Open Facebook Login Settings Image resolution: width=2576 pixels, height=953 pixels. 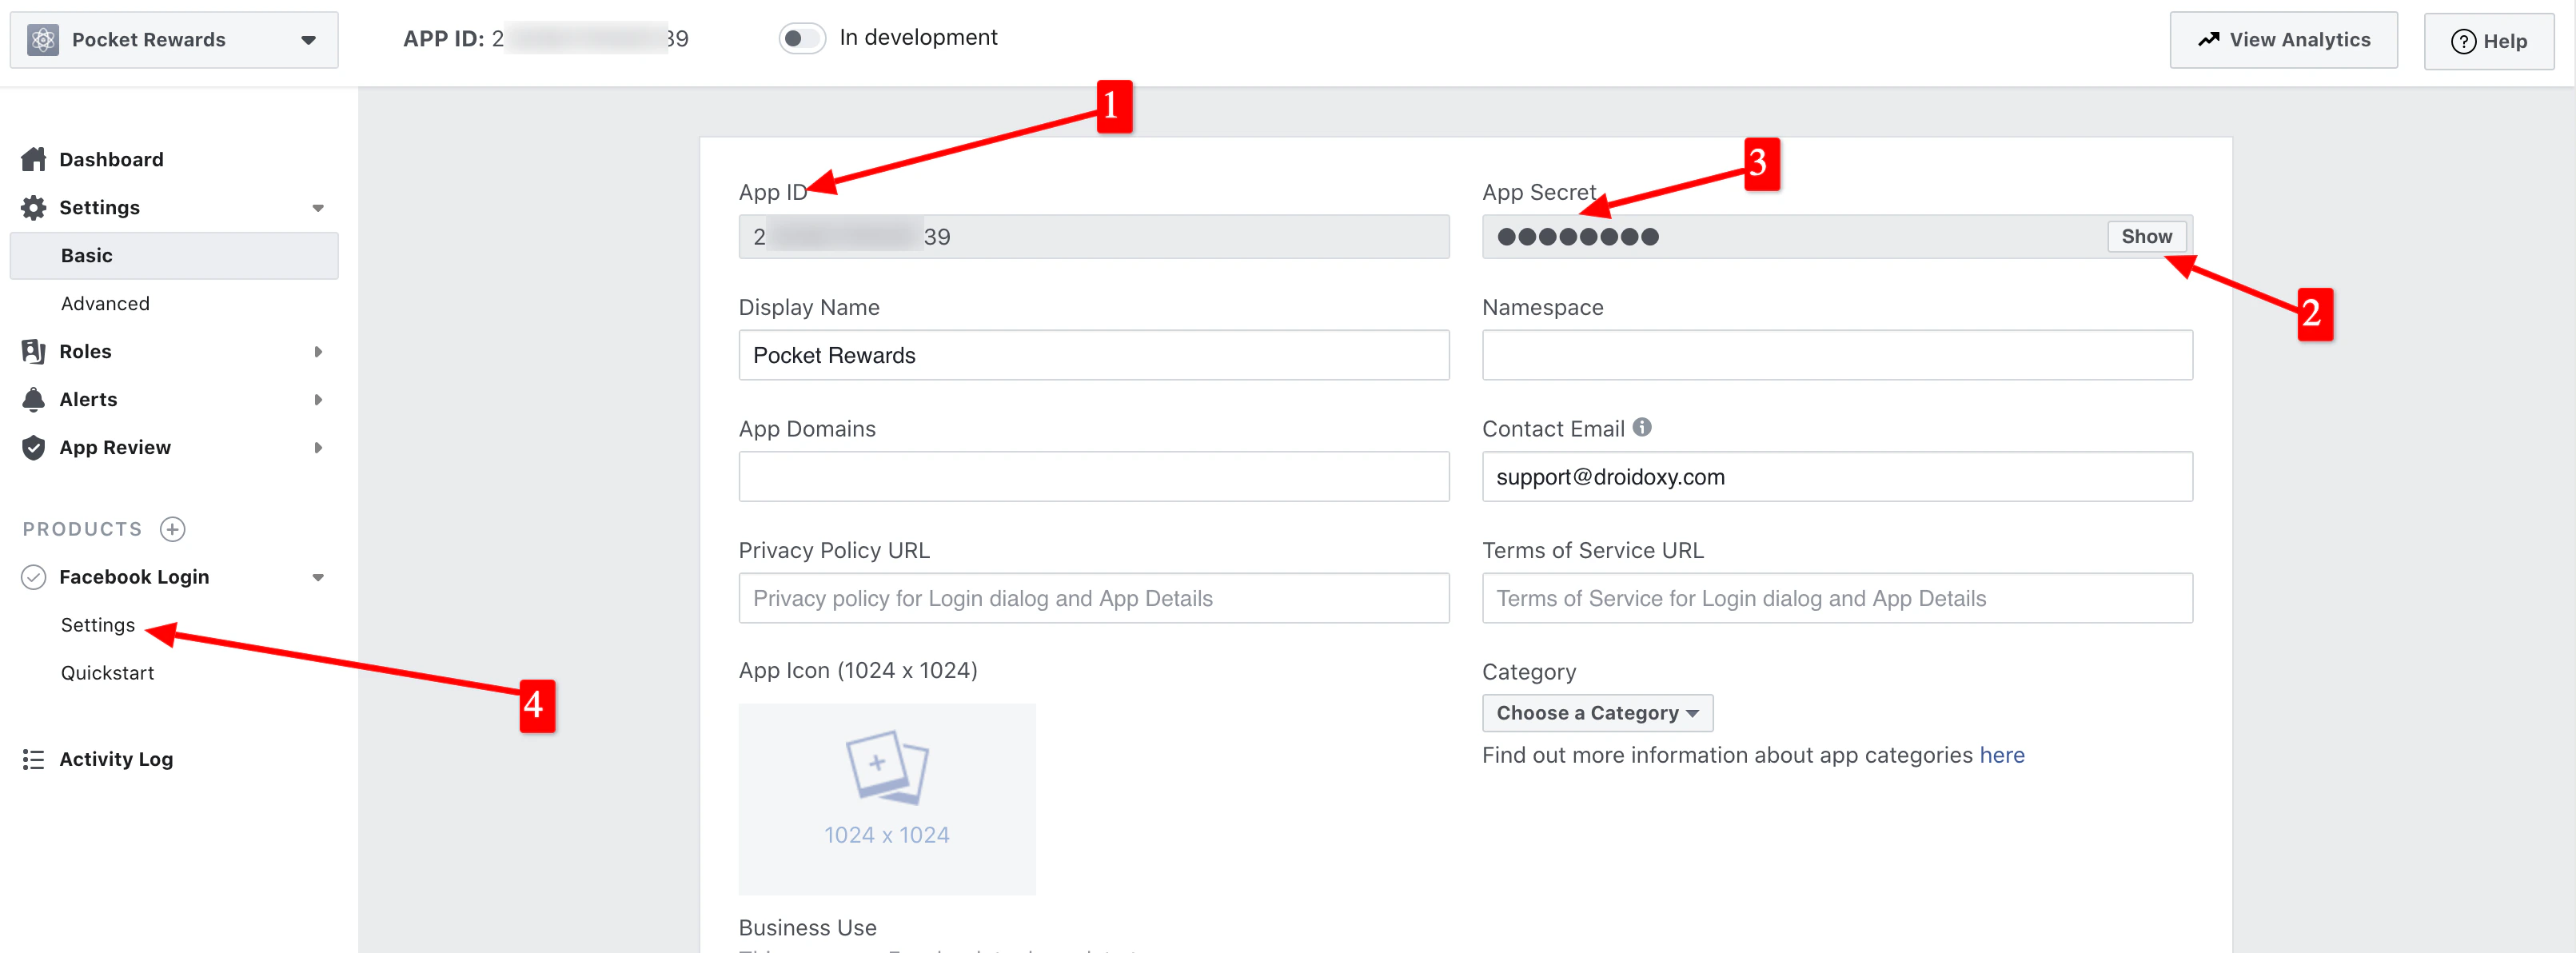(98, 625)
